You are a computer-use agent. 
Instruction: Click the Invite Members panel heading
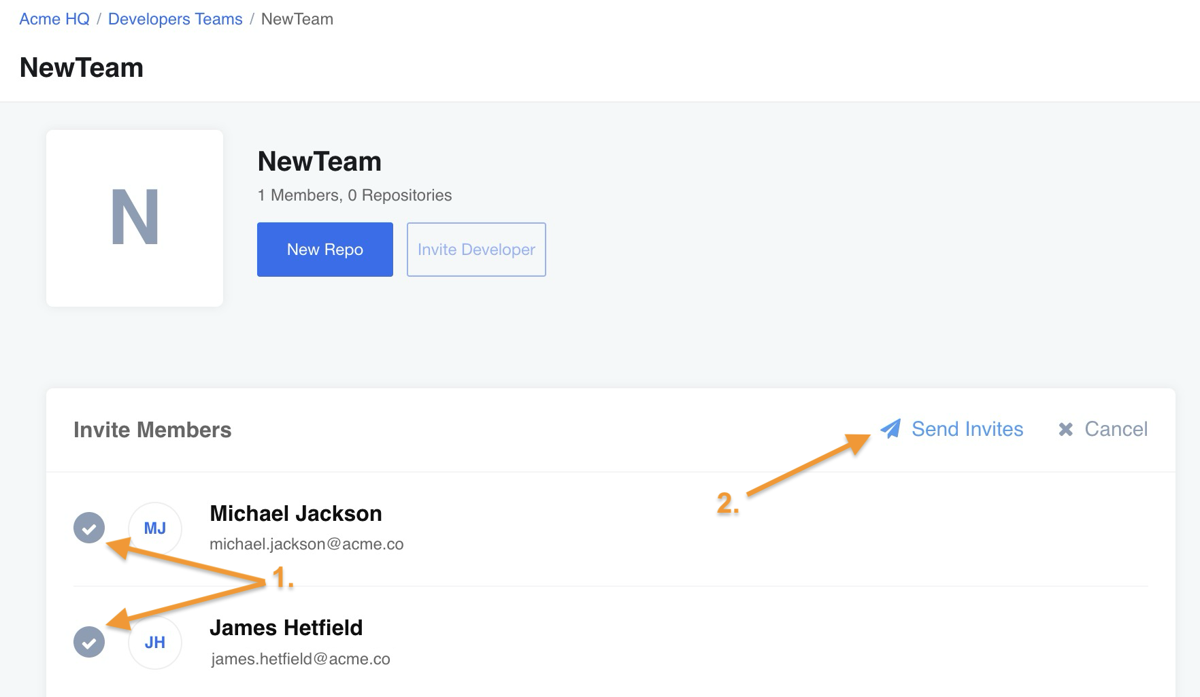152,430
